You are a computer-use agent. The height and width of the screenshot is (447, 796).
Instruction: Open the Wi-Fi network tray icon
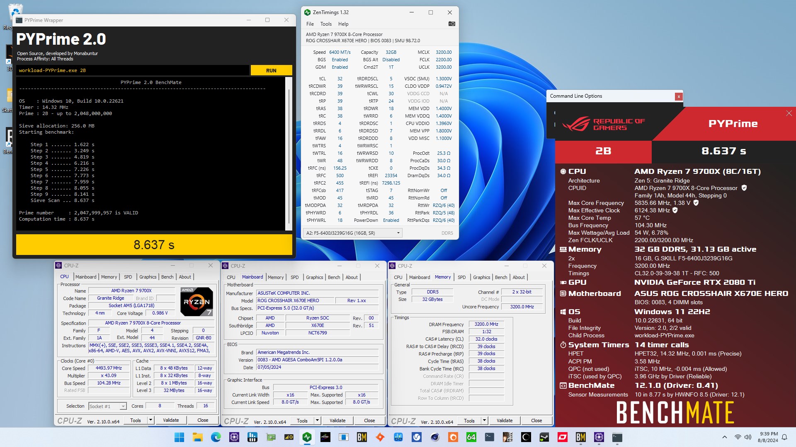738,437
